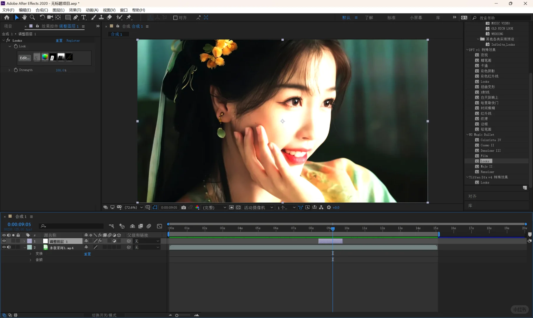
Task: Click the Register link in Looks effect
Action: pos(73,41)
